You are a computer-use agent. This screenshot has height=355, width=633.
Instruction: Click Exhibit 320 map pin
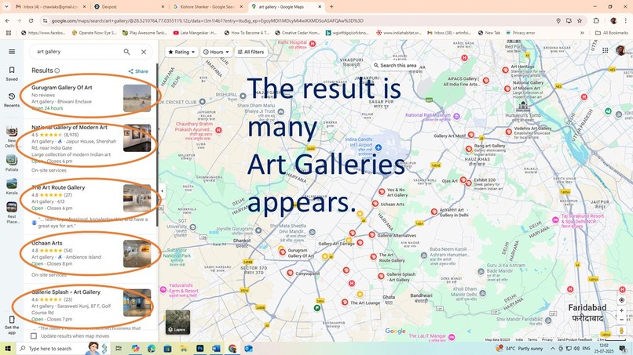(x=469, y=183)
